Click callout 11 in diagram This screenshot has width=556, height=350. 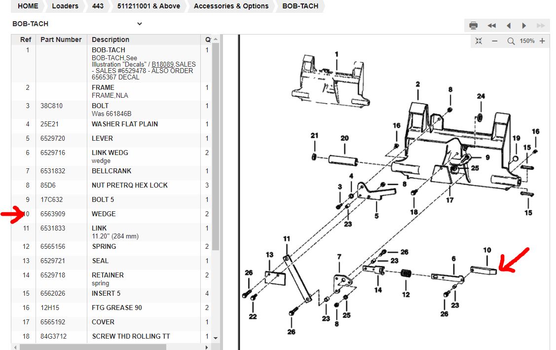point(287,238)
